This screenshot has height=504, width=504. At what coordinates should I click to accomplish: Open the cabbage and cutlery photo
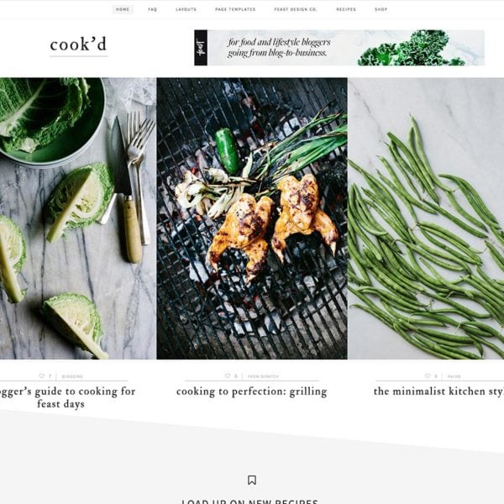(78, 218)
